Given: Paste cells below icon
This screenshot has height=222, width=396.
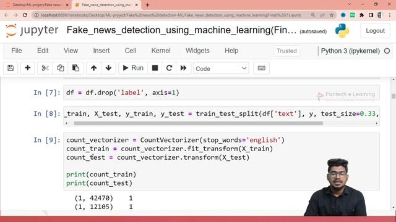Looking at the screenshot, I should click(x=75, y=68).
